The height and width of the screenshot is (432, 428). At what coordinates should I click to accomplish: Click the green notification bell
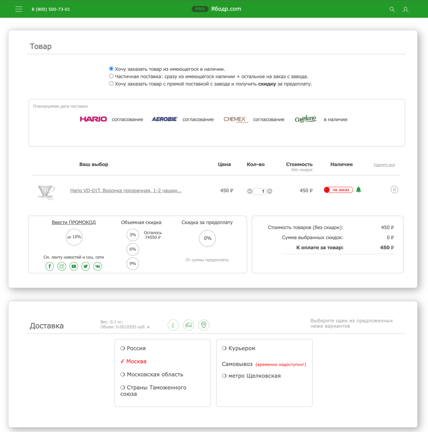click(358, 190)
